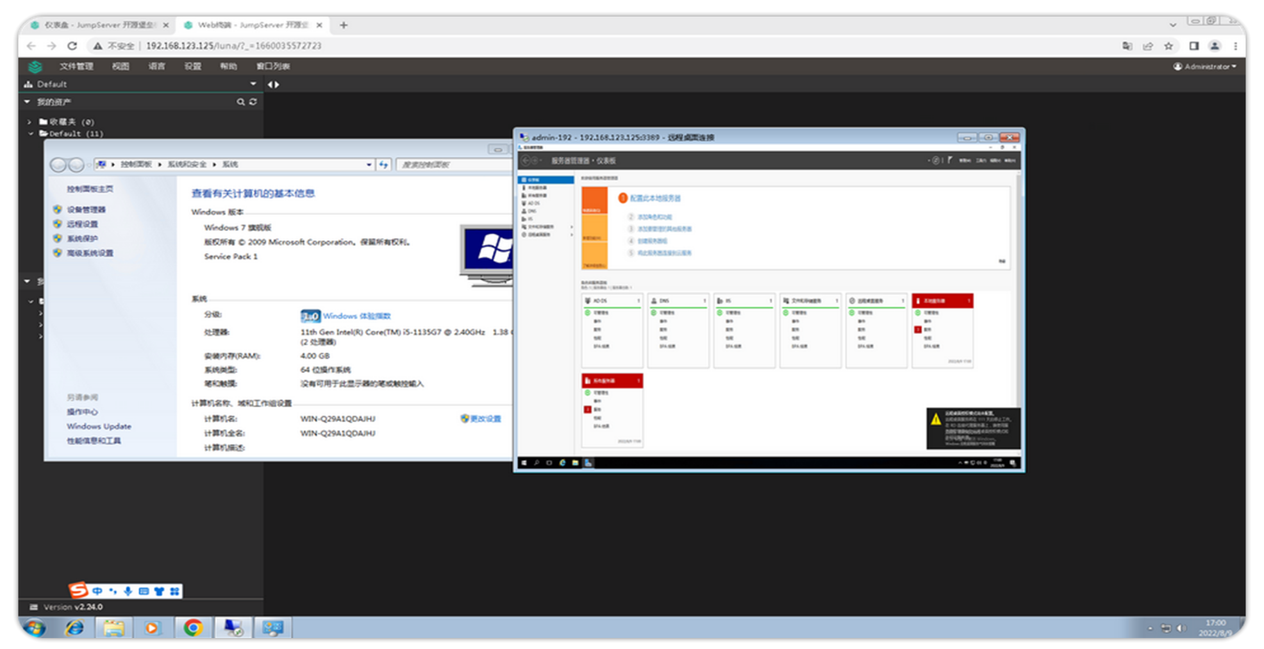Click the Sogou microphone voice input icon
Viewport: 1264px width, 649px height.
point(128,591)
